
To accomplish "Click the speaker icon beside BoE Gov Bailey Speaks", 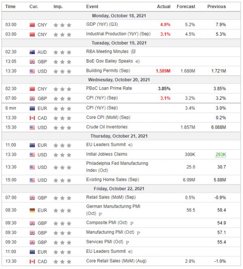I will tap(138, 61).
